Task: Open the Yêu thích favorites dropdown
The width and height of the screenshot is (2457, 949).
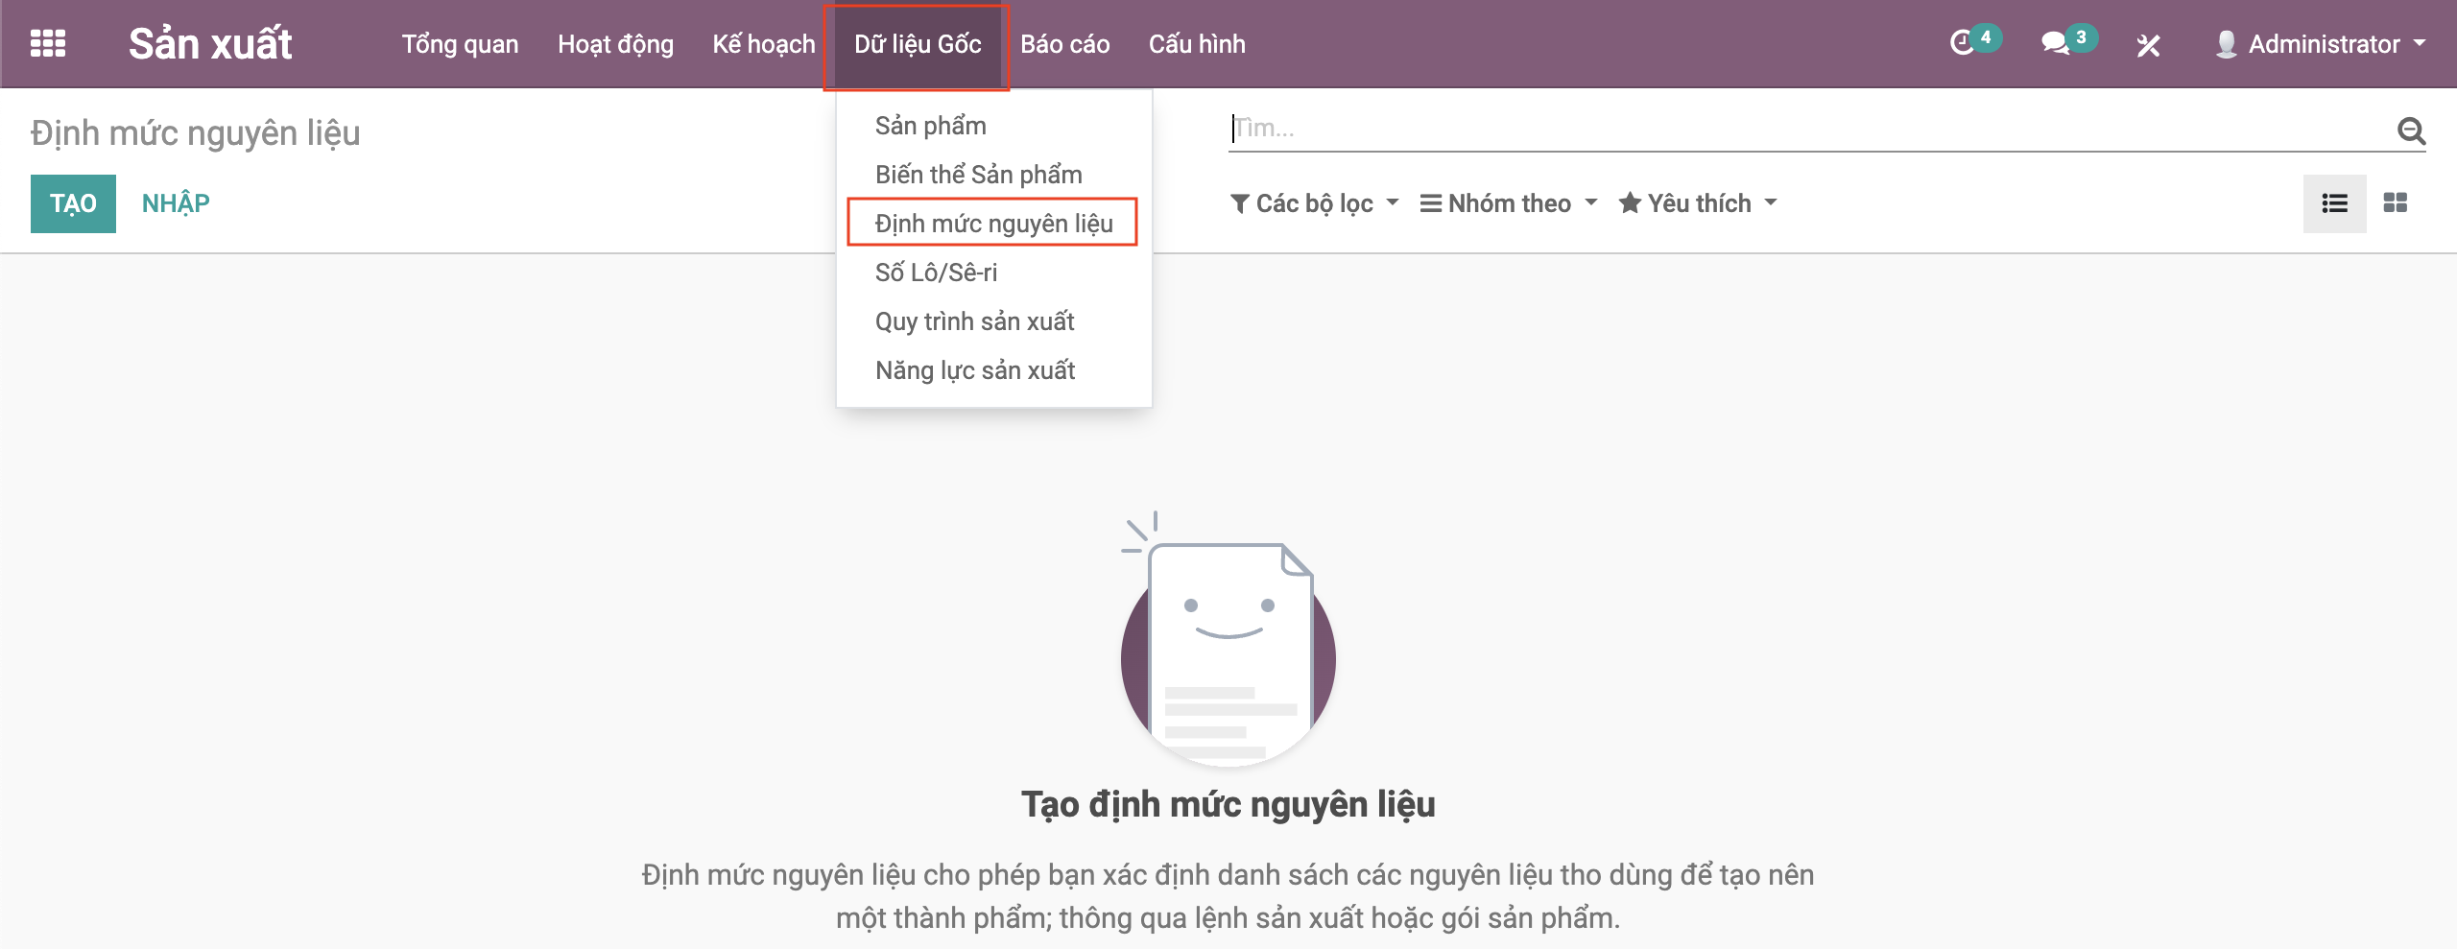Action: (x=1698, y=203)
